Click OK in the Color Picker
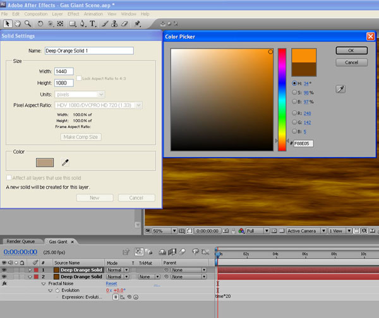 [x=351, y=50]
